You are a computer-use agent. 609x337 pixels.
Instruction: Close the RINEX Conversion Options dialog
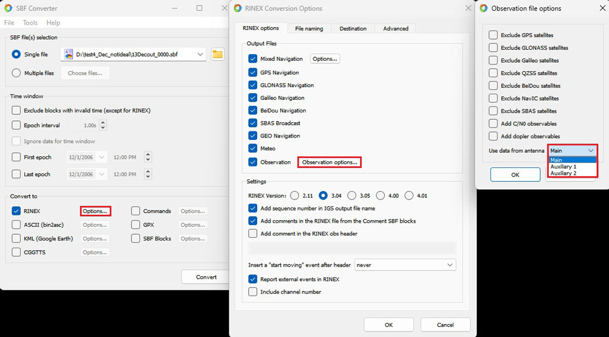point(468,9)
